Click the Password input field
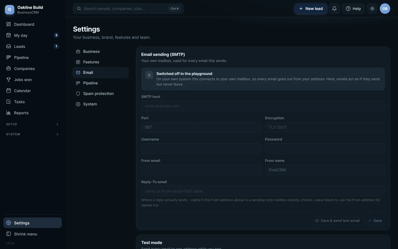398x249 pixels. (x=325, y=149)
